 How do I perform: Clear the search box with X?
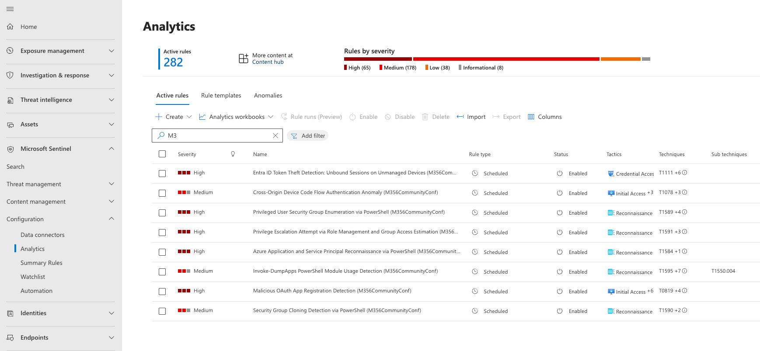click(x=275, y=136)
